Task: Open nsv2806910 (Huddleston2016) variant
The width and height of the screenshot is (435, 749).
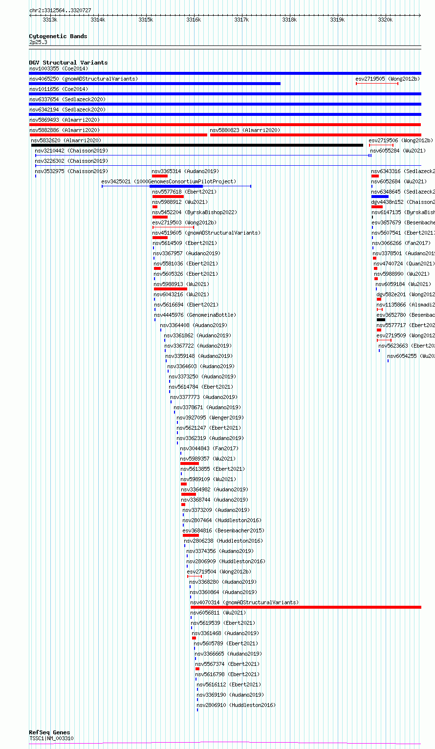Action: [x=236, y=705]
